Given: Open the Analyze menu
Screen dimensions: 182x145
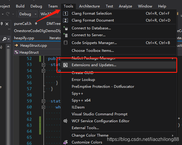Looking at the screenshot, I should pos(125,6).
